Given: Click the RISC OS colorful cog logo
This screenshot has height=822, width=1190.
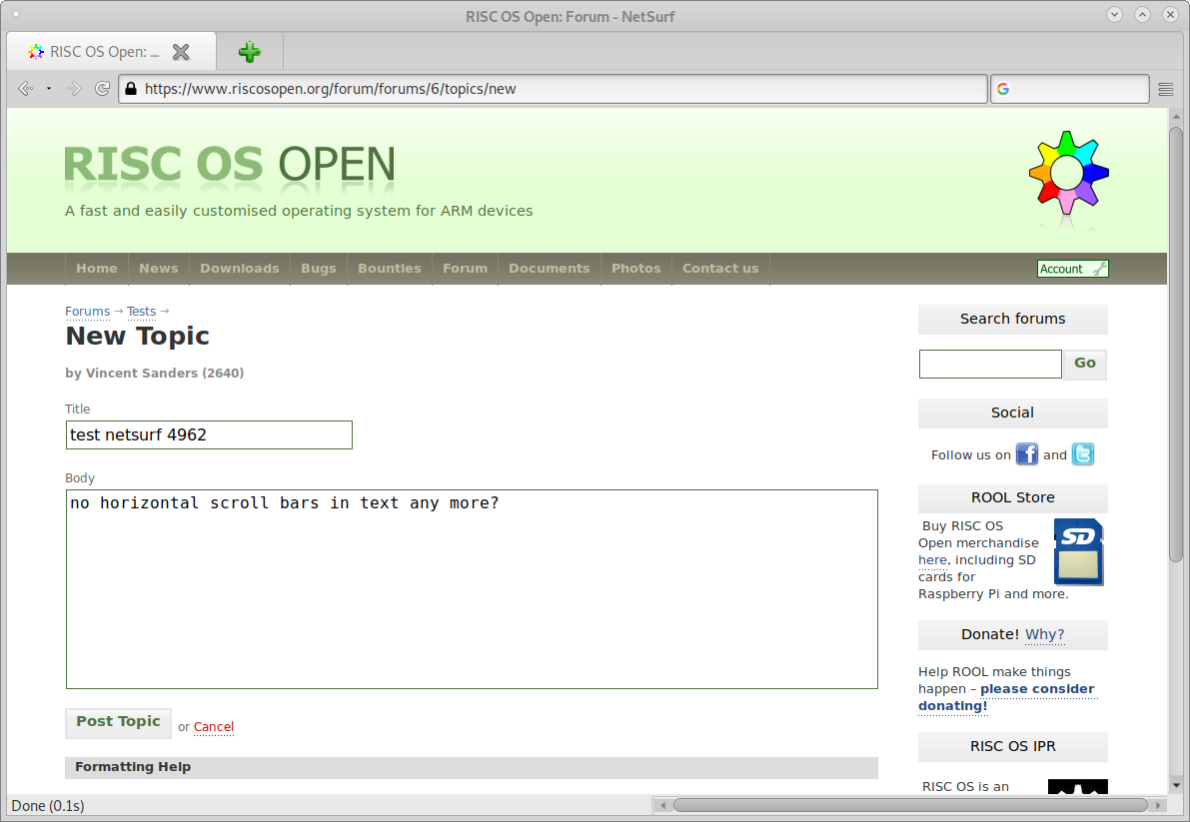Looking at the screenshot, I should (1068, 172).
